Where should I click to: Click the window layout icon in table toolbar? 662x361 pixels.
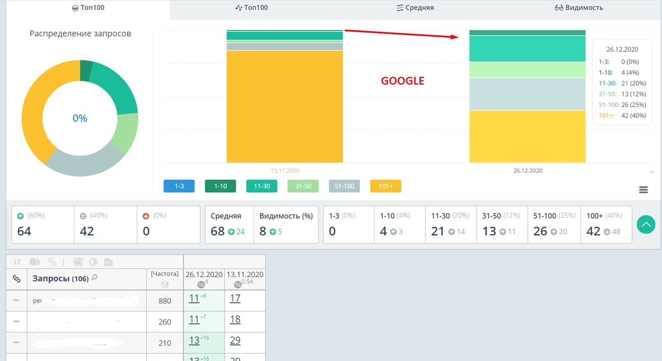78,262
